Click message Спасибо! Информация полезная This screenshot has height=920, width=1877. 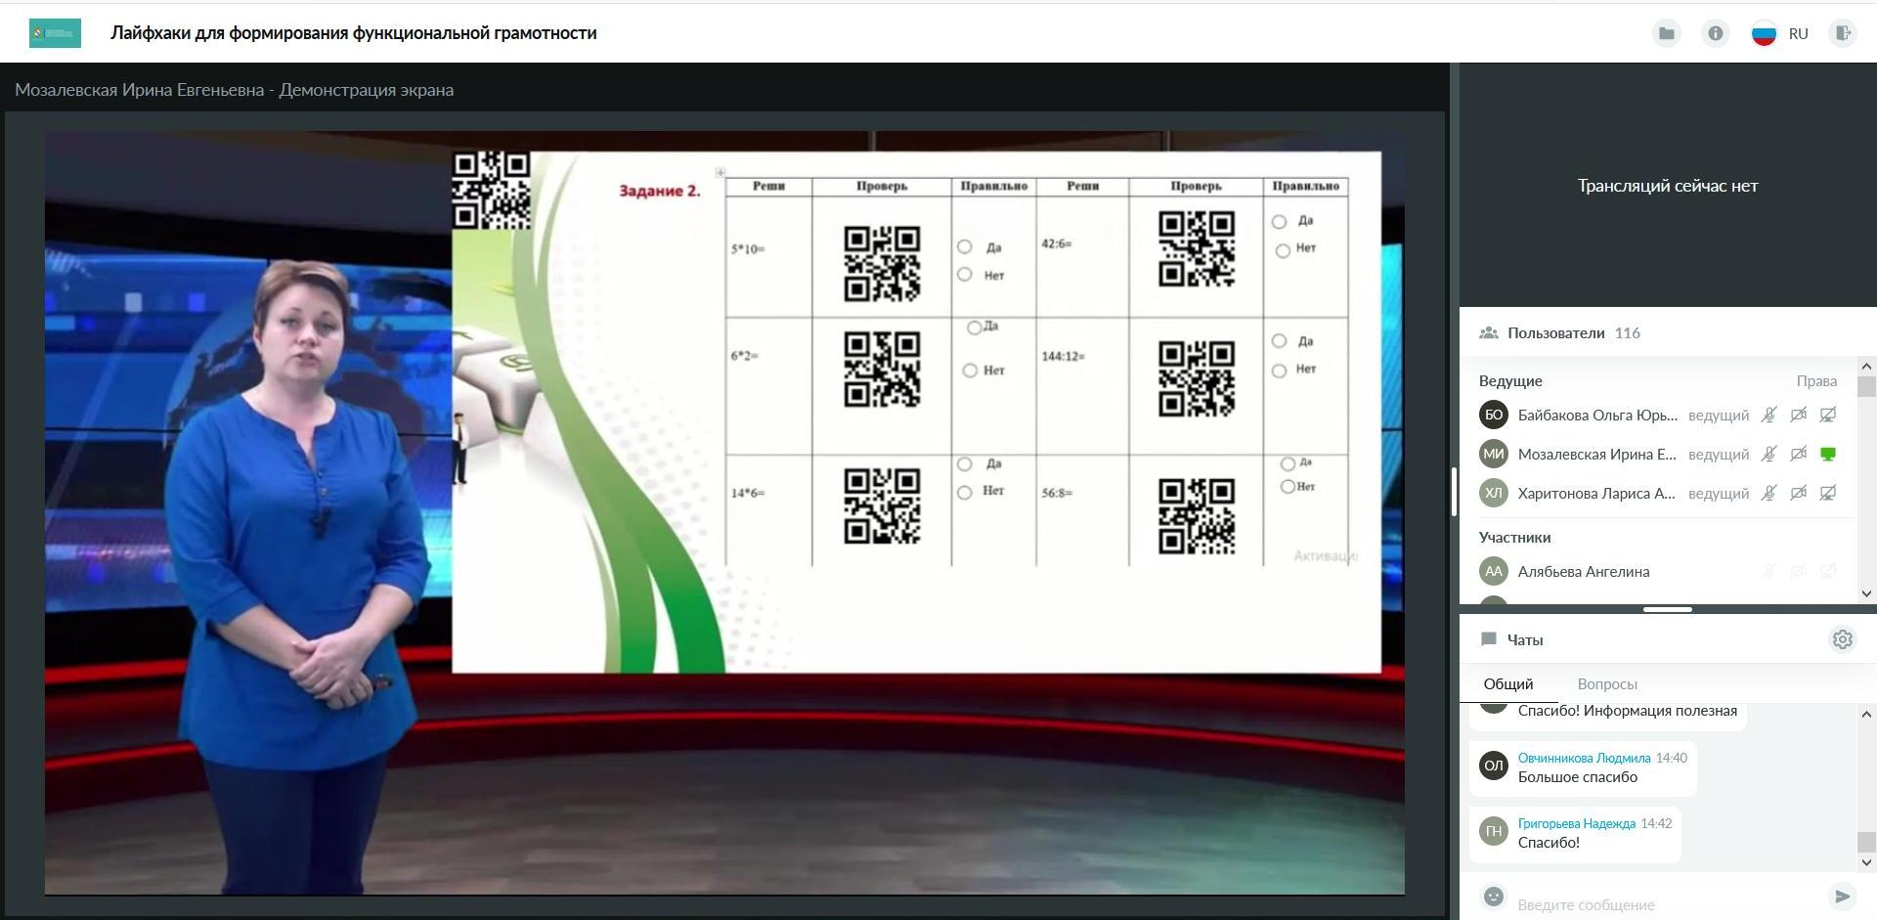1628,711
